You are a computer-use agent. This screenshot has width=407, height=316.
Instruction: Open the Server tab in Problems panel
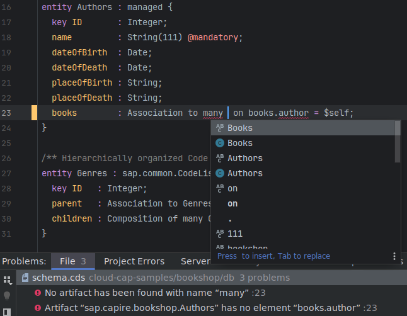[195, 261]
